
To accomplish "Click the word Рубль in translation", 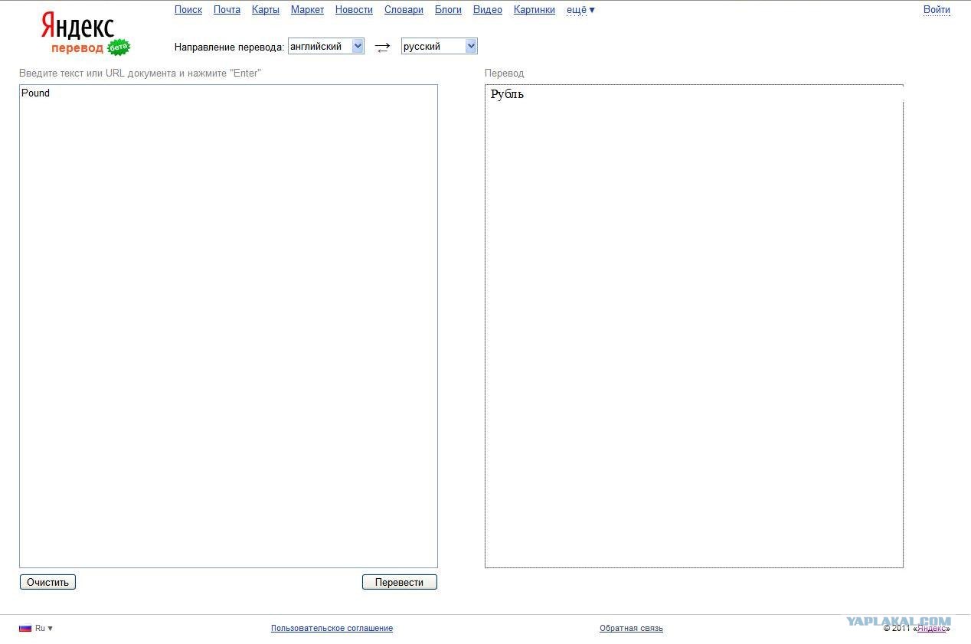I will pos(507,95).
